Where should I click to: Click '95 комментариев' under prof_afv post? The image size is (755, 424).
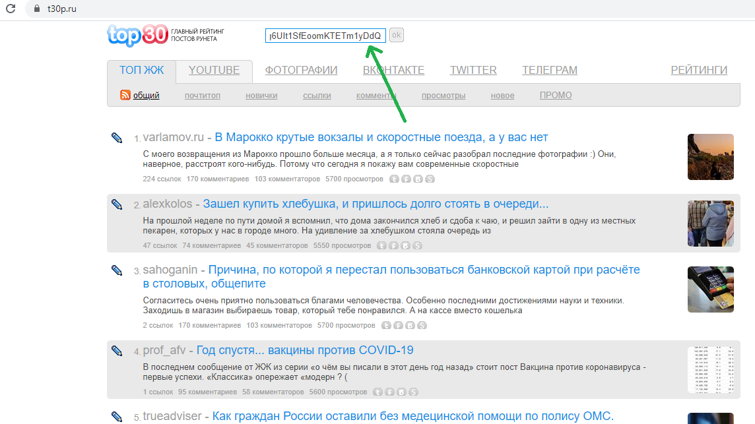(x=207, y=392)
